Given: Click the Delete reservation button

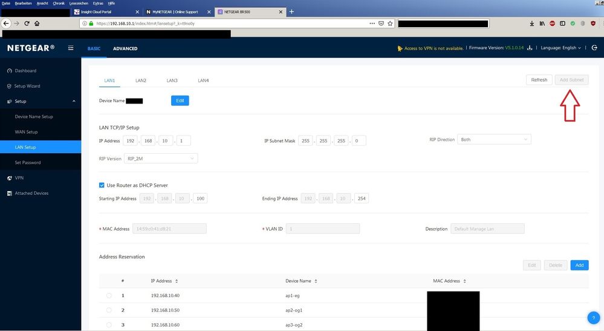Looking at the screenshot, I should (556, 265).
